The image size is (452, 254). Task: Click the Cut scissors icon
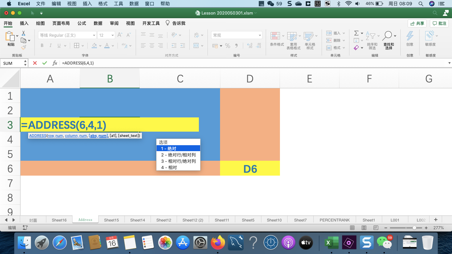(x=23, y=33)
